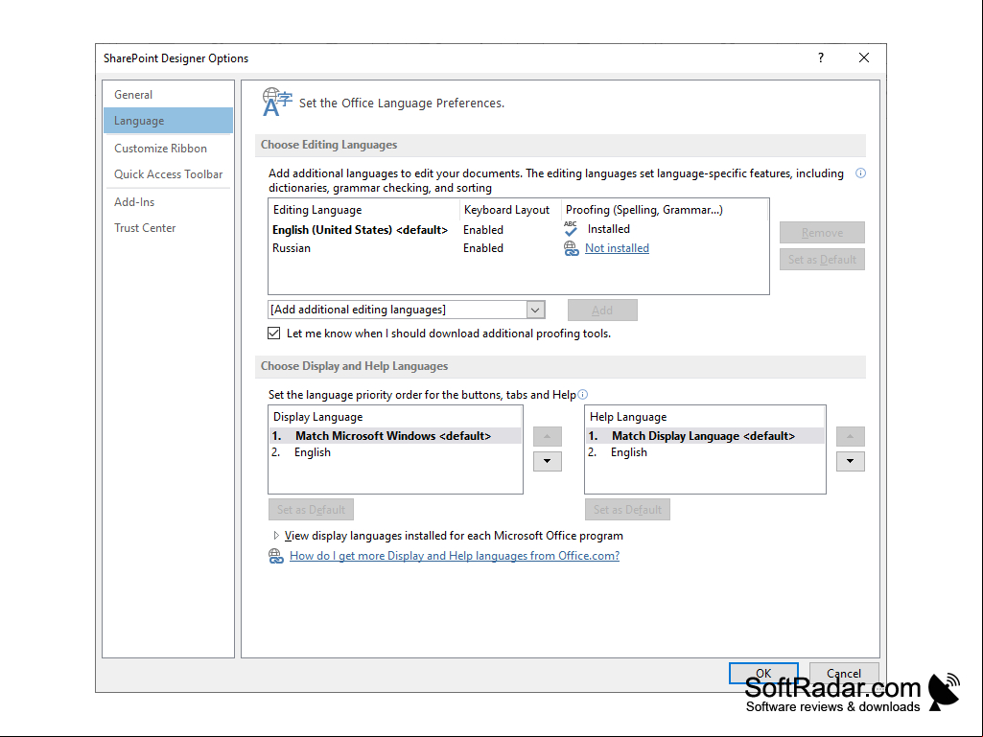Open the Add-Ins category

(x=168, y=202)
